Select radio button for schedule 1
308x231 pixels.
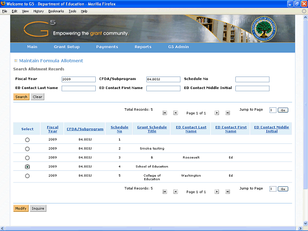click(x=27, y=140)
